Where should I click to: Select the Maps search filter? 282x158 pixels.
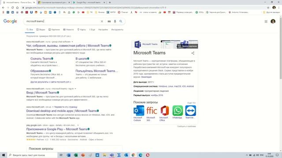tap(82, 29)
